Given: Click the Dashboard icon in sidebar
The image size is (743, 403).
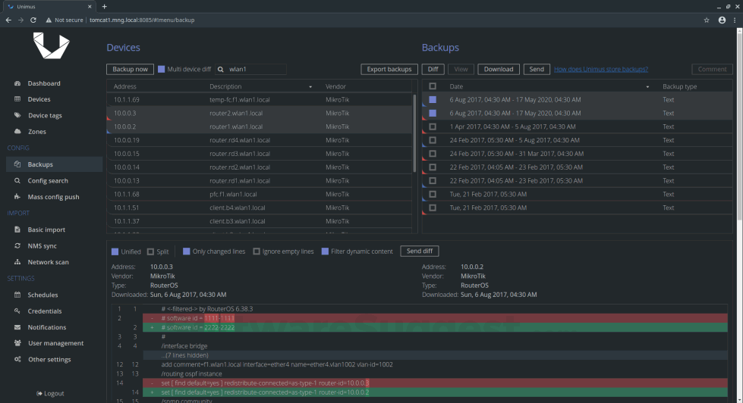Looking at the screenshot, I should (x=17, y=83).
